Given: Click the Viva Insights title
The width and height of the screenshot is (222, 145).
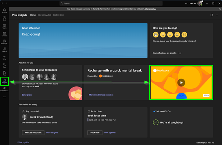Looking at the screenshot, I should tap(19, 15).
